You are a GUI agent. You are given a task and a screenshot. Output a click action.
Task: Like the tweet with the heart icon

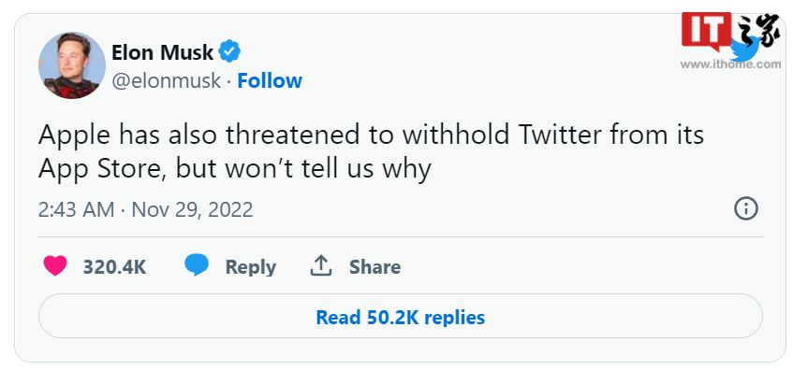pos(55,266)
